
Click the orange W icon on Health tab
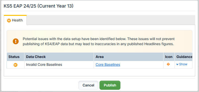coord(9,20)
